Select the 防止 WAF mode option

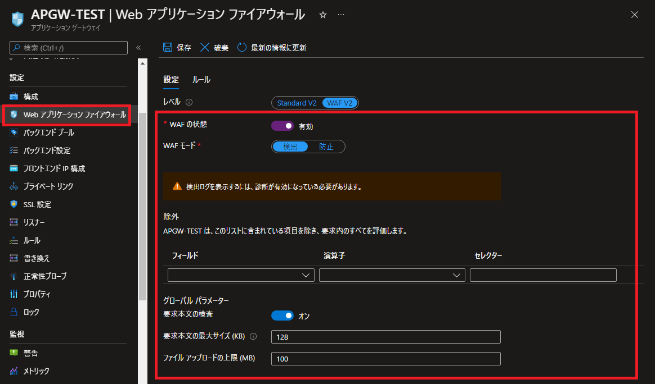(326, 147)
